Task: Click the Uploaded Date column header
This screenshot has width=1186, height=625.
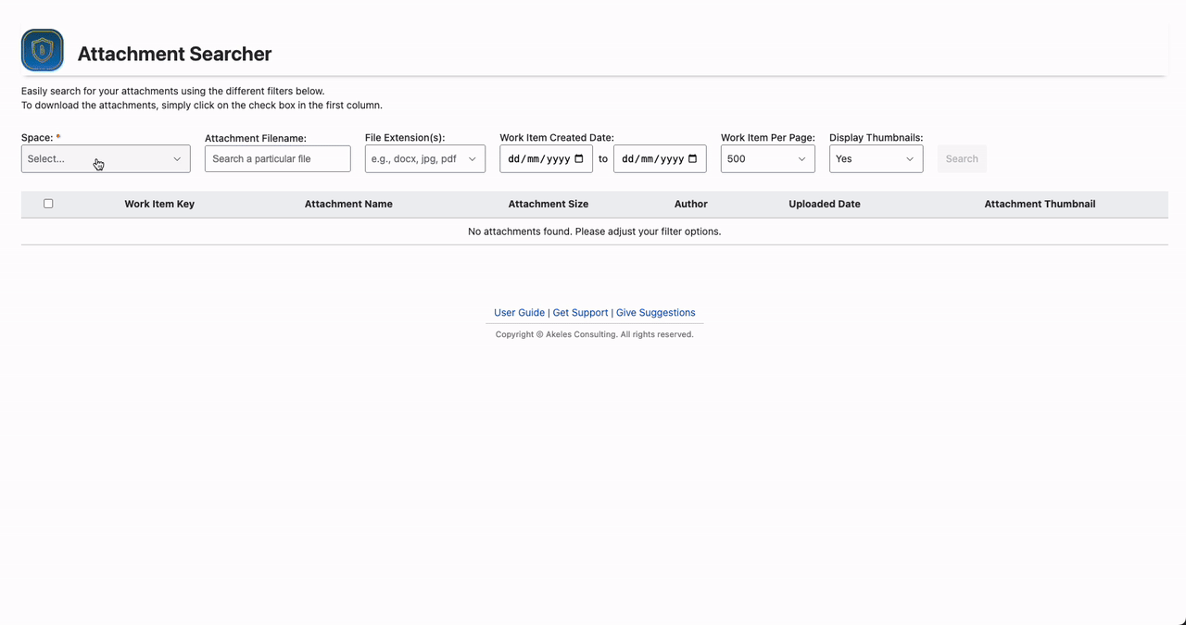Action: coord(824,204)
